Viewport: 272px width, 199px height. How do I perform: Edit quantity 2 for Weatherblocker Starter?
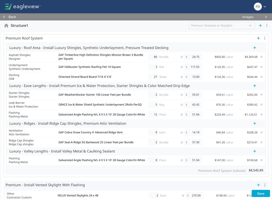pos(153,95)
